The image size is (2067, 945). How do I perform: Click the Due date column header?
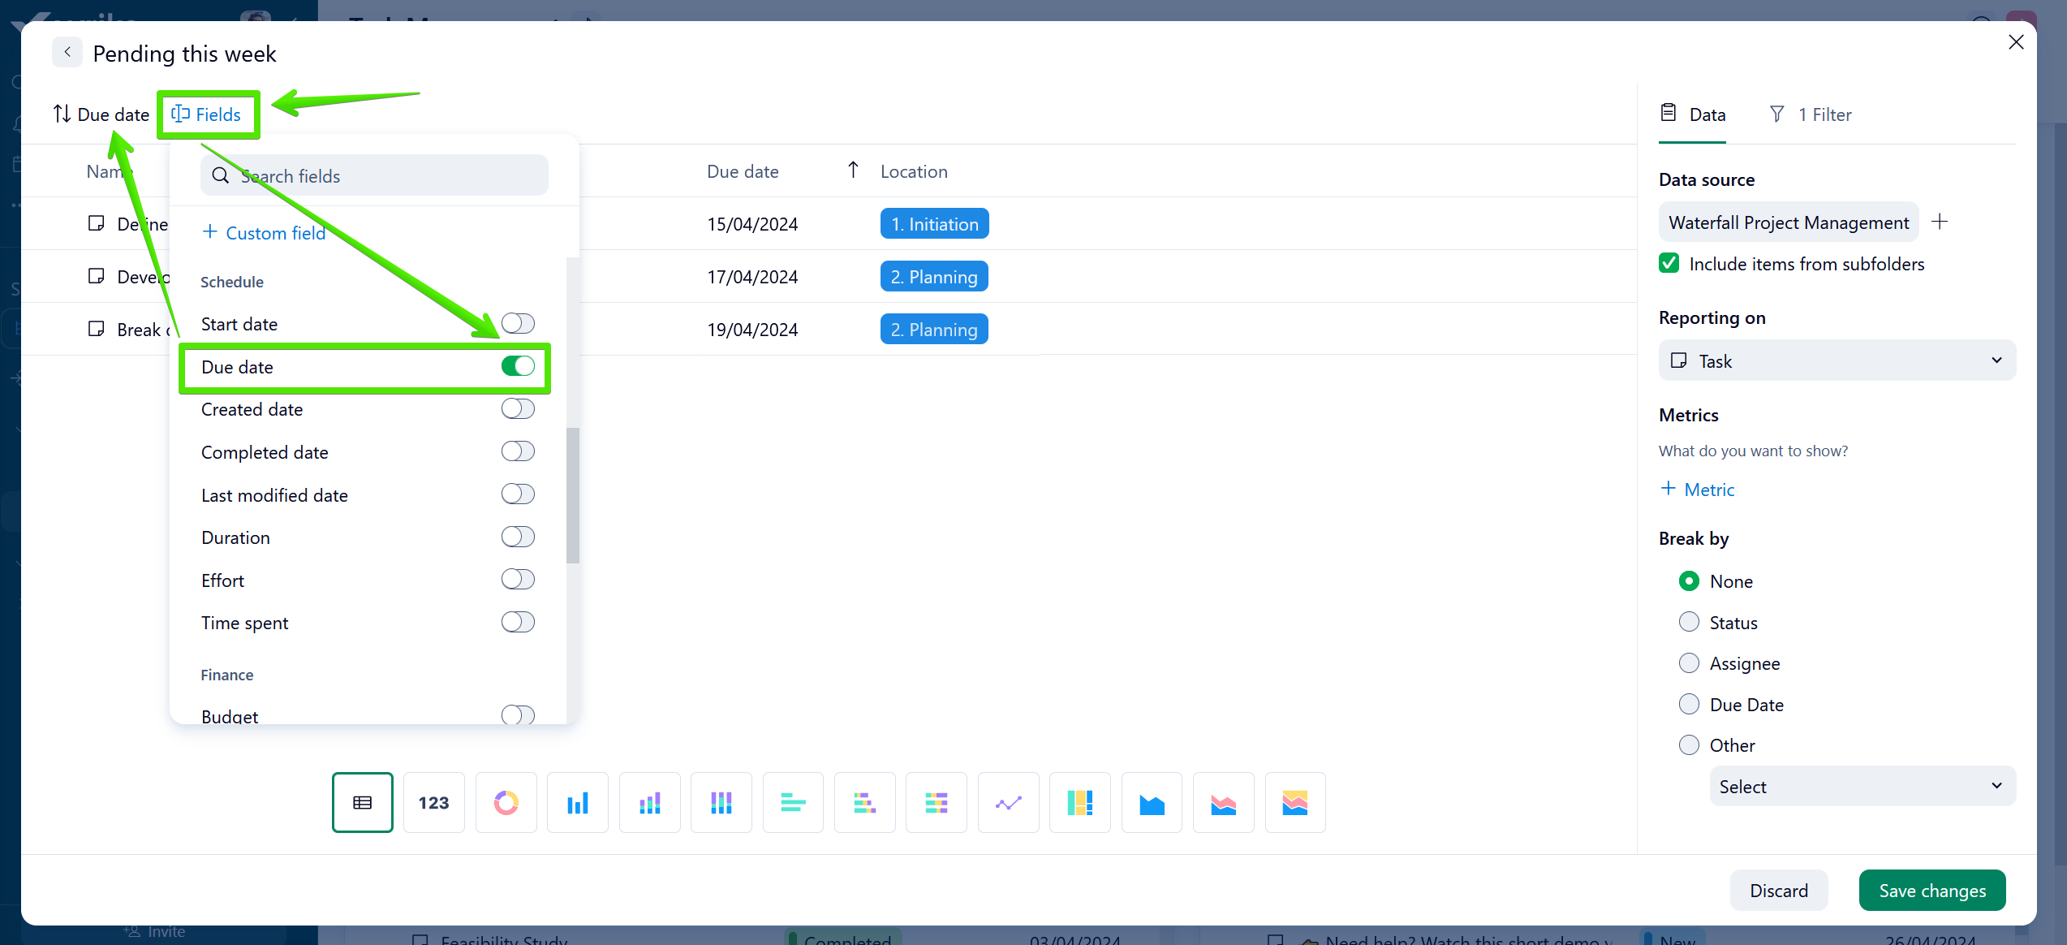pos(743,171)
